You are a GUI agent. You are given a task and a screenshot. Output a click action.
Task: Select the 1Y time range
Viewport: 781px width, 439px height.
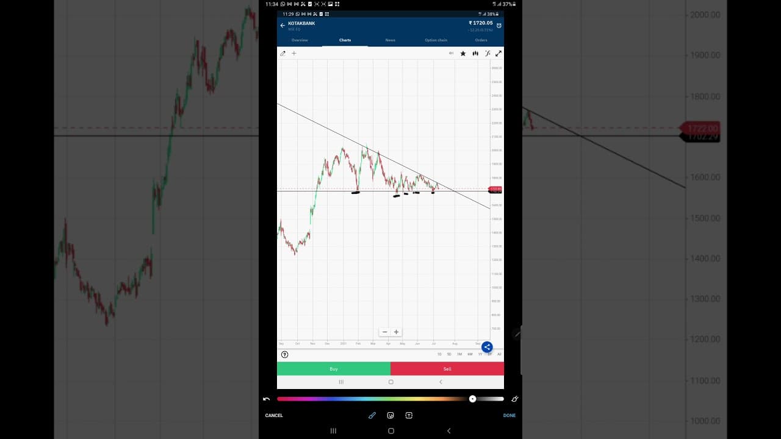(480, 354)
